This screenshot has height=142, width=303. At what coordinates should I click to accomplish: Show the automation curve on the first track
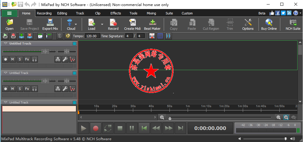point(72,59)
